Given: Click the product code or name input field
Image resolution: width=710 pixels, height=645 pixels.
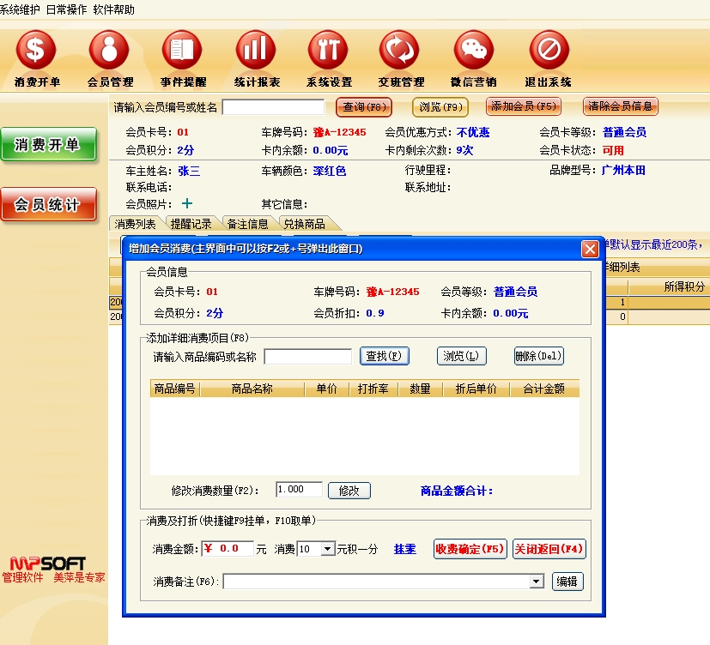Looking at the screenshot, I should pyautogui.click(x=307, y=357).
